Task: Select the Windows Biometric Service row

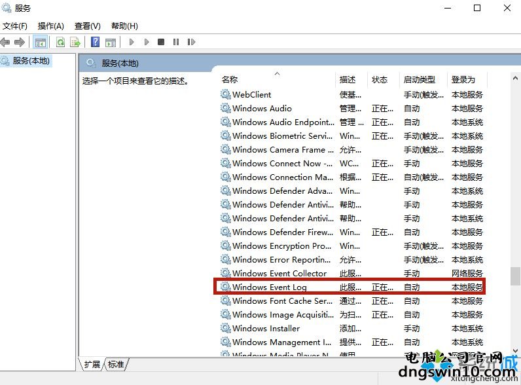Action: coord(351,136)
